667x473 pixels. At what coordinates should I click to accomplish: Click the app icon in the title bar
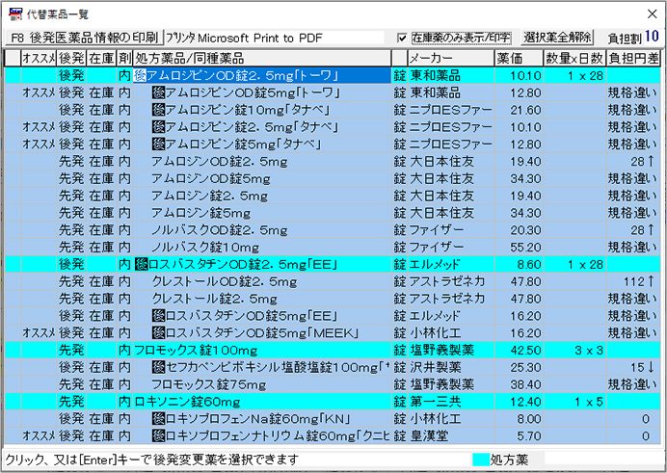tap(14, 14)
